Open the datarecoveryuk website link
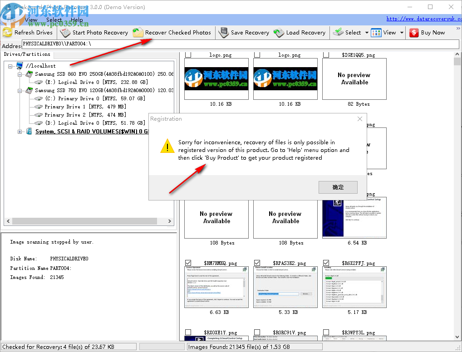This screenshot has width=462, height=352. (424, 19)
